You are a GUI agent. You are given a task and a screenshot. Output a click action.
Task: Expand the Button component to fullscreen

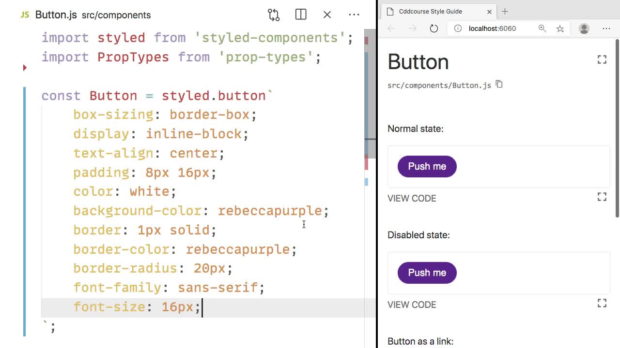point(602,59)
